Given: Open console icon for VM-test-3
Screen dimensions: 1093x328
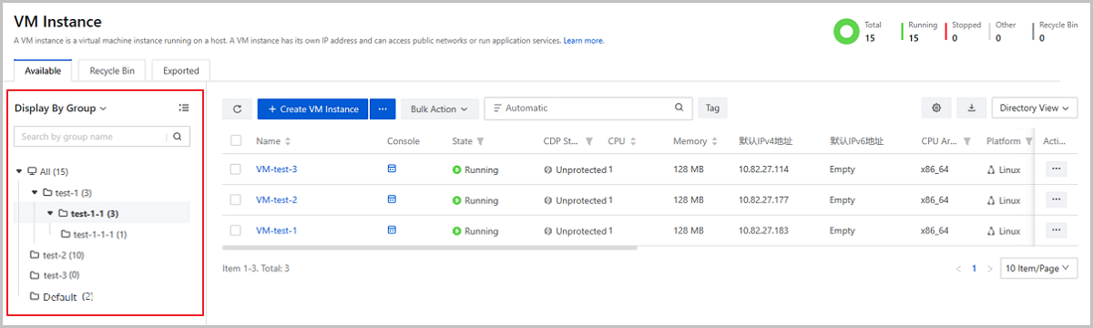Looking at the screenshot, I should pyautogui.click(x=392, y=169).
